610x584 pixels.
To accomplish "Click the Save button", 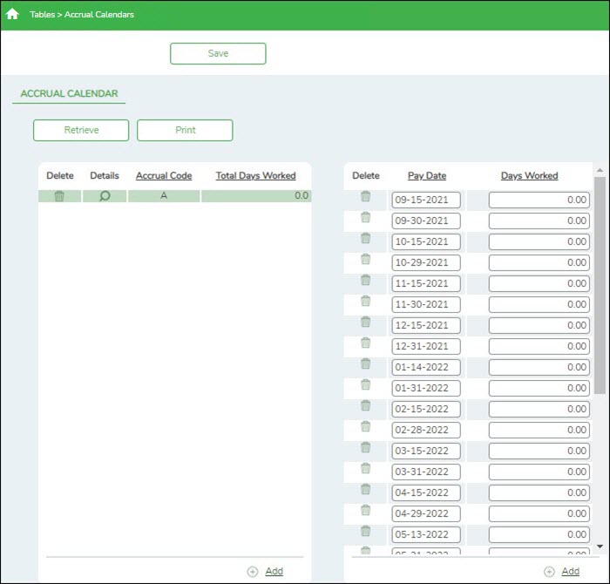I will [218, 53].
